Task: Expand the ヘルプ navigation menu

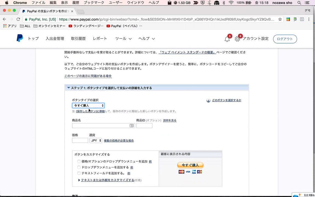Action: click(x=147, y=39)
